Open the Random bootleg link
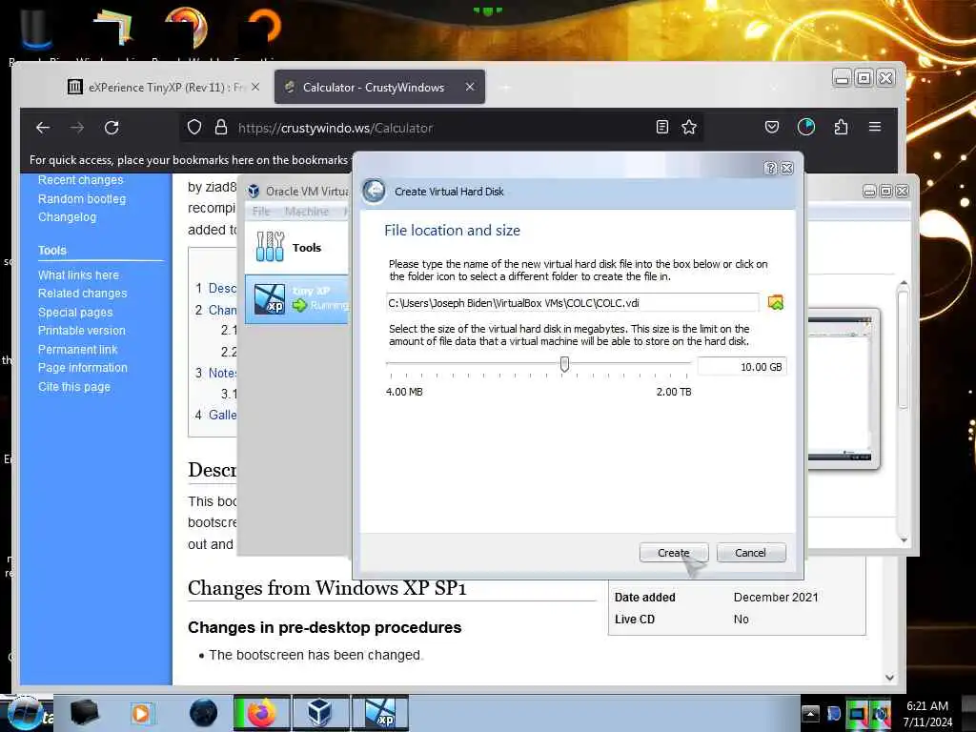Screen dimensions: 976x732 click(x=82, y=199)
